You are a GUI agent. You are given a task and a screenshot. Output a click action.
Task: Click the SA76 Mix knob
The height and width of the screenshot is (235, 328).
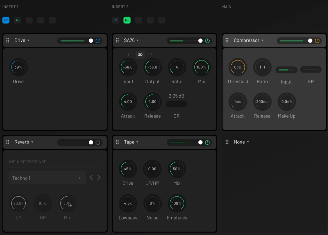pyautogui.click(x=201, y=67)
